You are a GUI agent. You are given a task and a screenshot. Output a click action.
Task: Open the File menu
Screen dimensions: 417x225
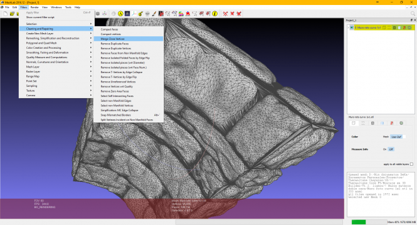[x=7, y=7]
